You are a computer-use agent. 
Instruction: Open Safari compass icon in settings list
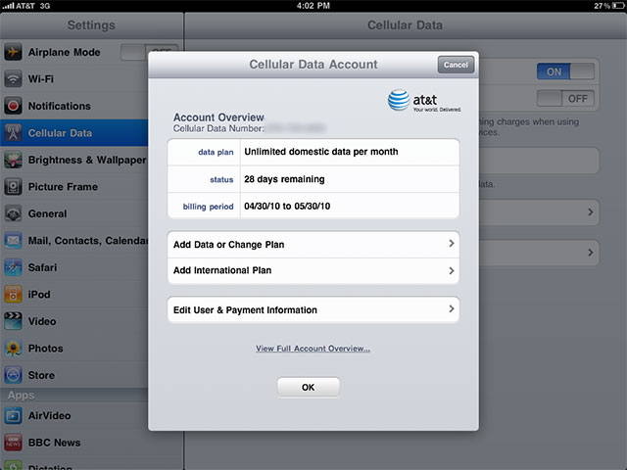[x=14, y=267]
